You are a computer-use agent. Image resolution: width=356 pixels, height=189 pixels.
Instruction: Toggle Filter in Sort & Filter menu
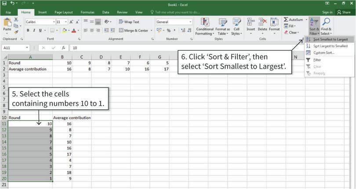click(x=317, y=60)
